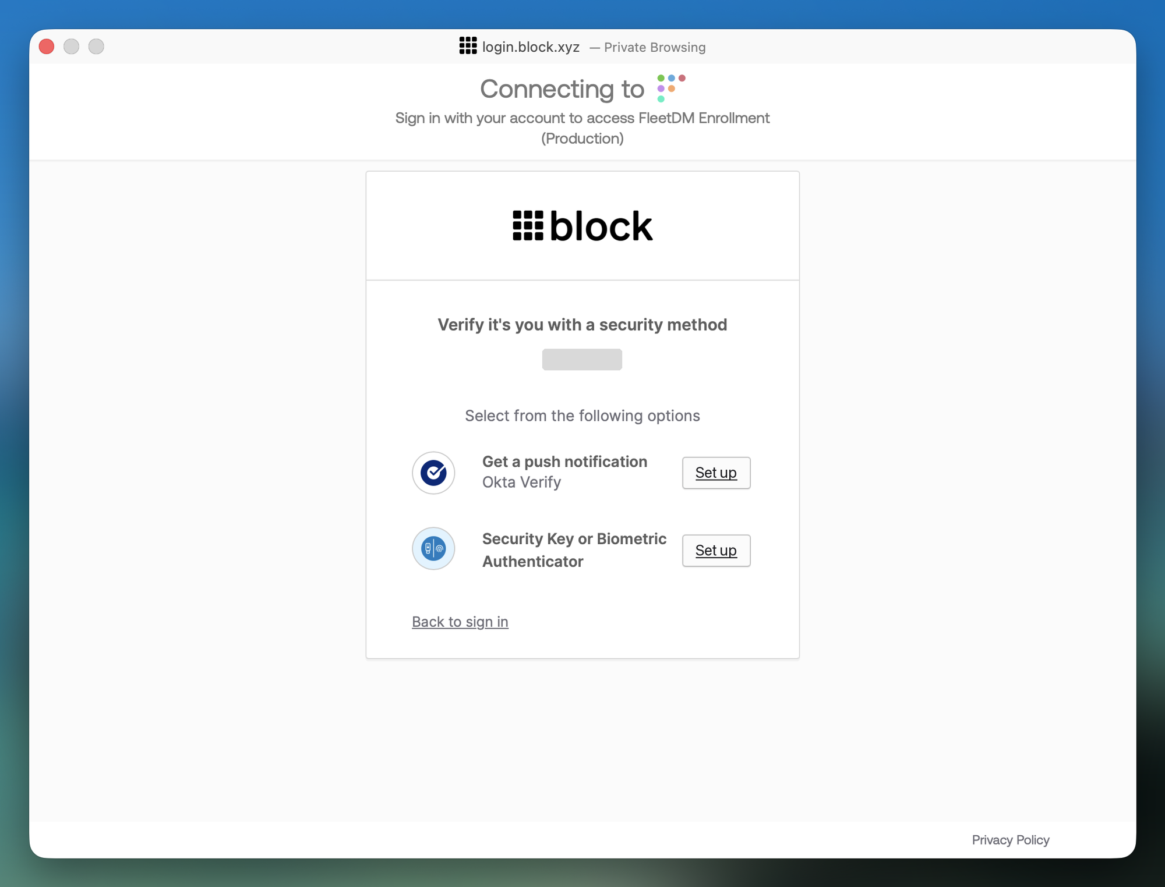Click the 'Get a push notification' label
The height and width of the screenshot is (887, 1165).
point(564,462)
